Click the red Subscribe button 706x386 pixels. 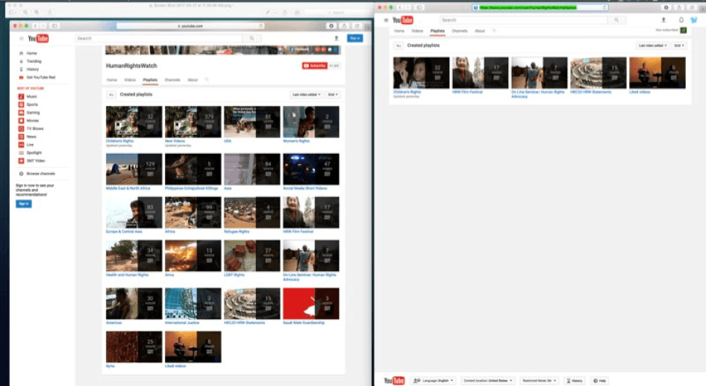click(314, 66)
